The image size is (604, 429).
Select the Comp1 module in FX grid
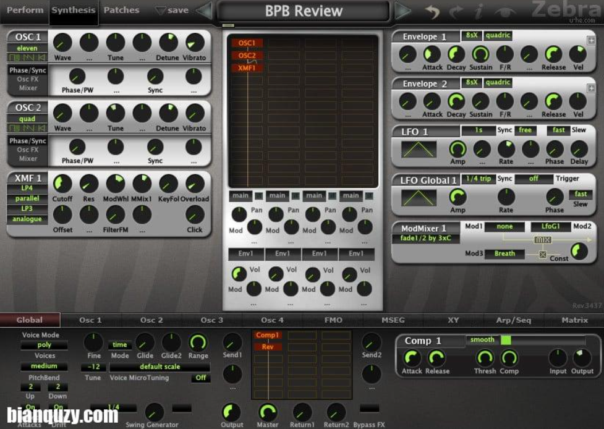coord(268,335)
